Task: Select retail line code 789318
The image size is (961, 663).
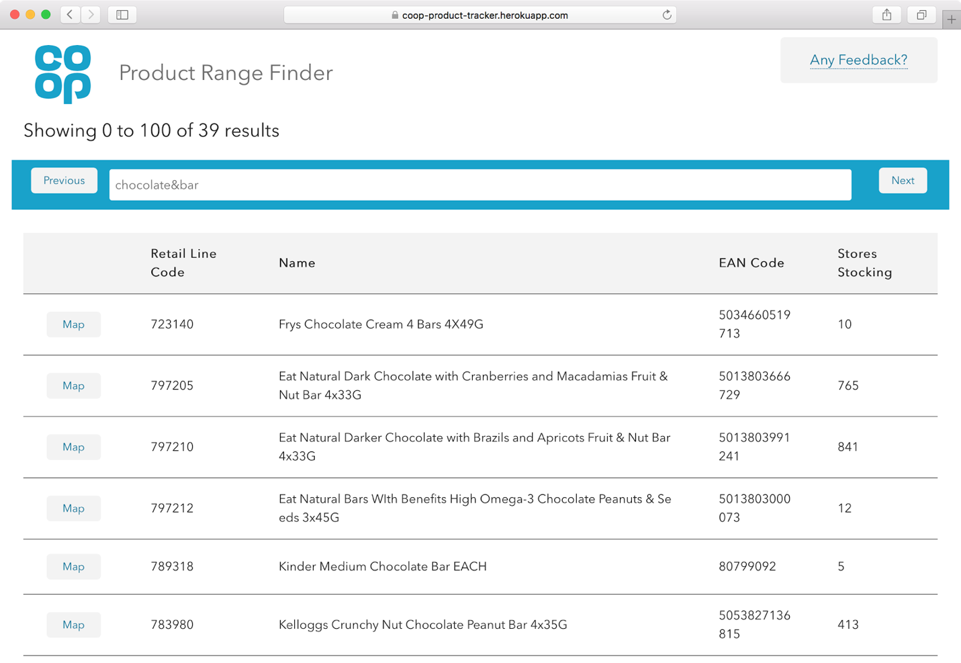Action: [172, 566]
